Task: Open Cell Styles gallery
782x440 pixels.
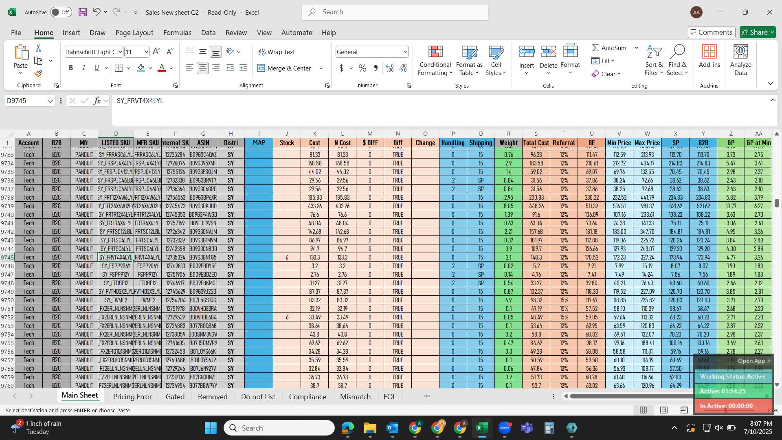Action: [x=496, y=60]
